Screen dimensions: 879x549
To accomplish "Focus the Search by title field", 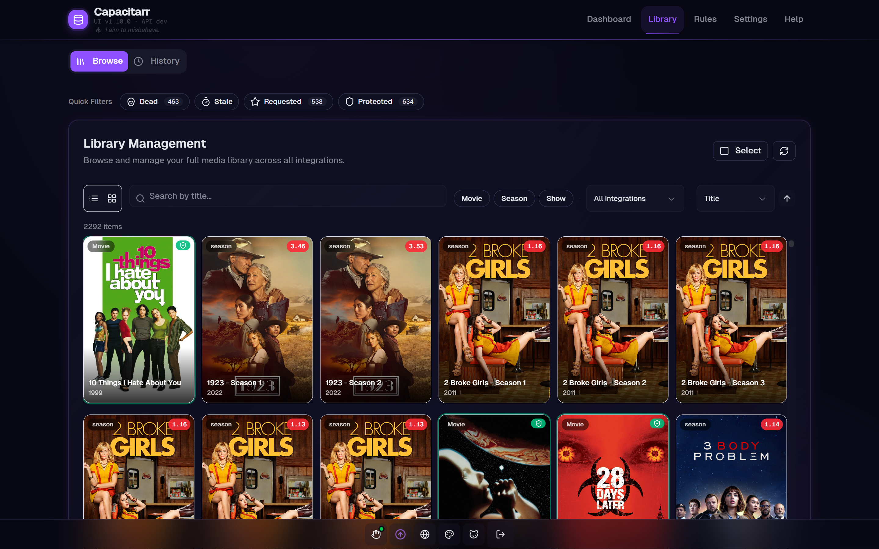I will pos(288,196).
